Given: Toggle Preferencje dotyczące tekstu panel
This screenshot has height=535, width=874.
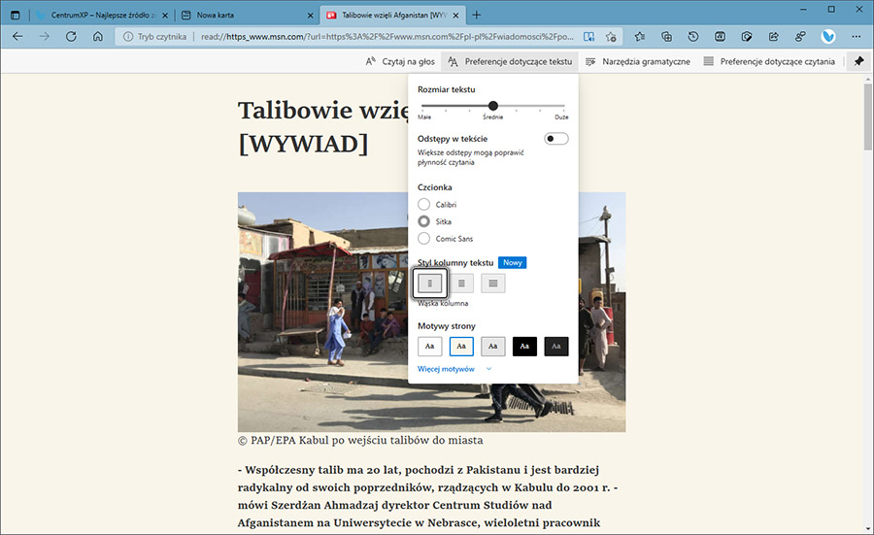Looking at the screenshot, I should coord(510,61).
